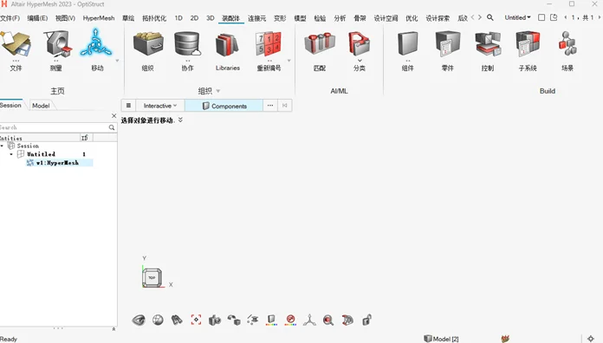The width and height of the screenshot is (603, 343).
Task: Click the ellipsis button beside Components
Action: (270, 106)
